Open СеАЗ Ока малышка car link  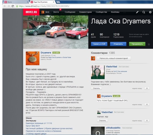[120, 72]
